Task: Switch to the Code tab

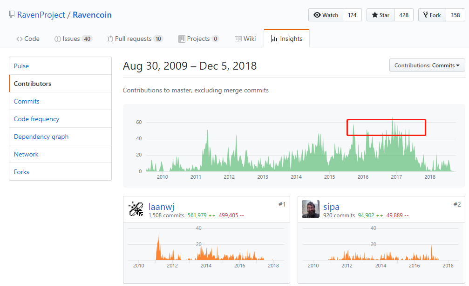Action: (28, 39)
